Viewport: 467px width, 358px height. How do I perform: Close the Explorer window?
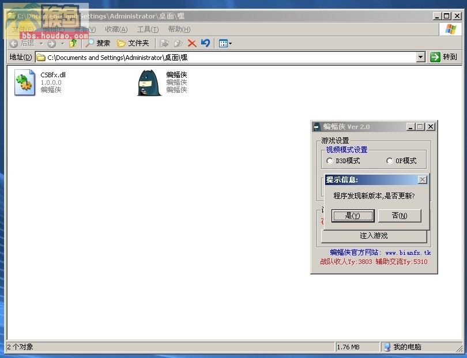click(457, 16)
